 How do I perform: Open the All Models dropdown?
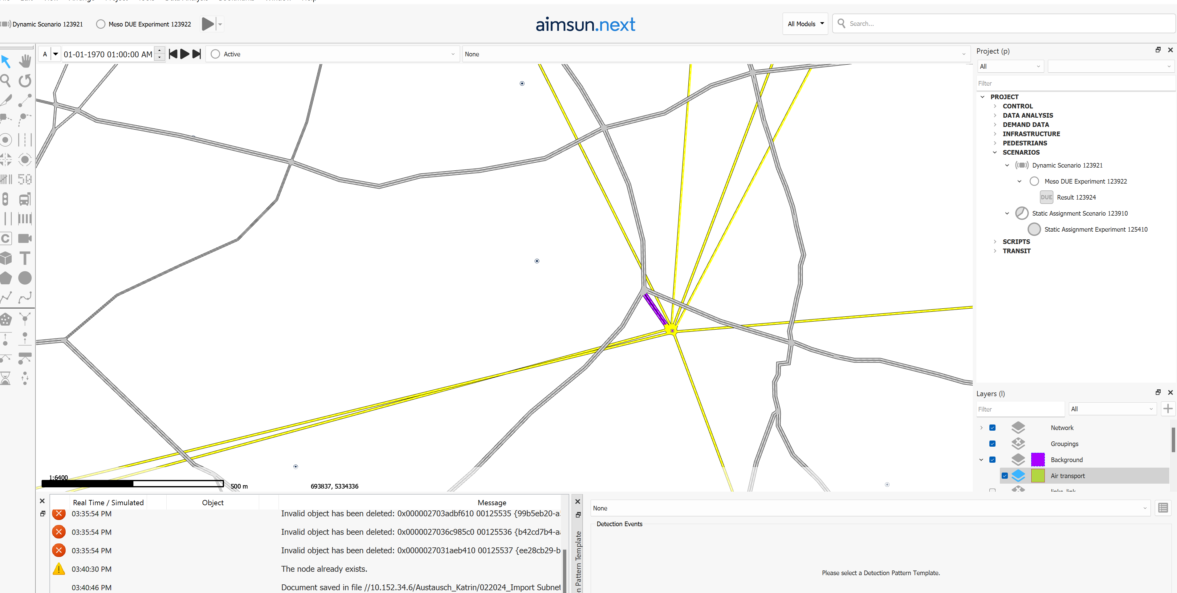tap(805, 23)
